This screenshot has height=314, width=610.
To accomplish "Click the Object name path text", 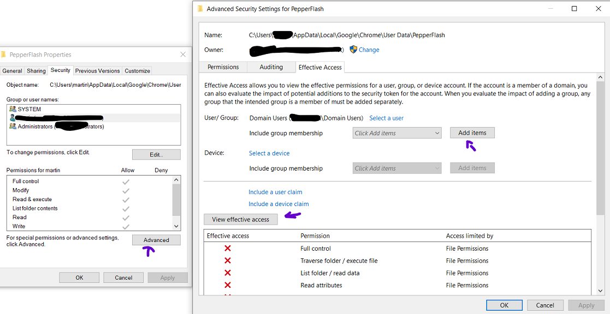I will [116, 84].
